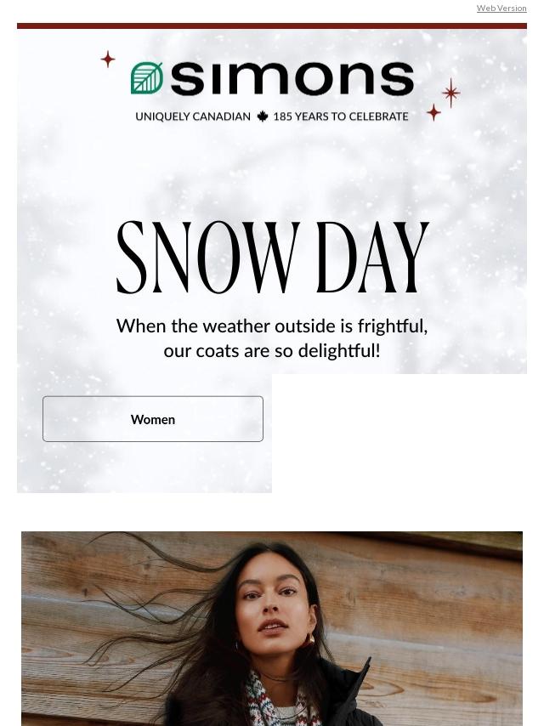The width and height of the screenshot is (544, 726).
Task: Click the SNOW DAY headline
Action: tap(272, 258)
